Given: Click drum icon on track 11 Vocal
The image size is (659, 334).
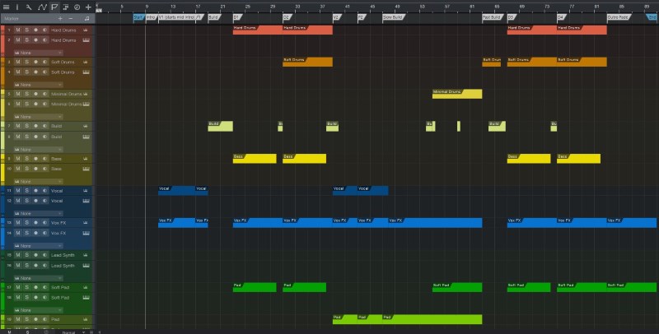Looking at the screenshot, I should [86, 191].
